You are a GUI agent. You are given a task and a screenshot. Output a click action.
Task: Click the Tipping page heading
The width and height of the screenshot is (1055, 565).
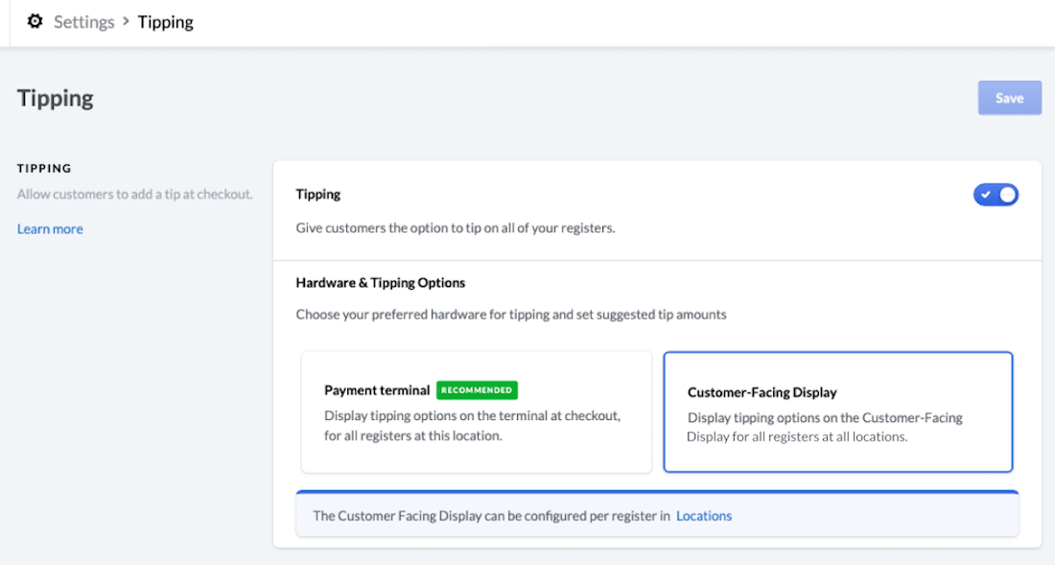(x=56, y=98)
